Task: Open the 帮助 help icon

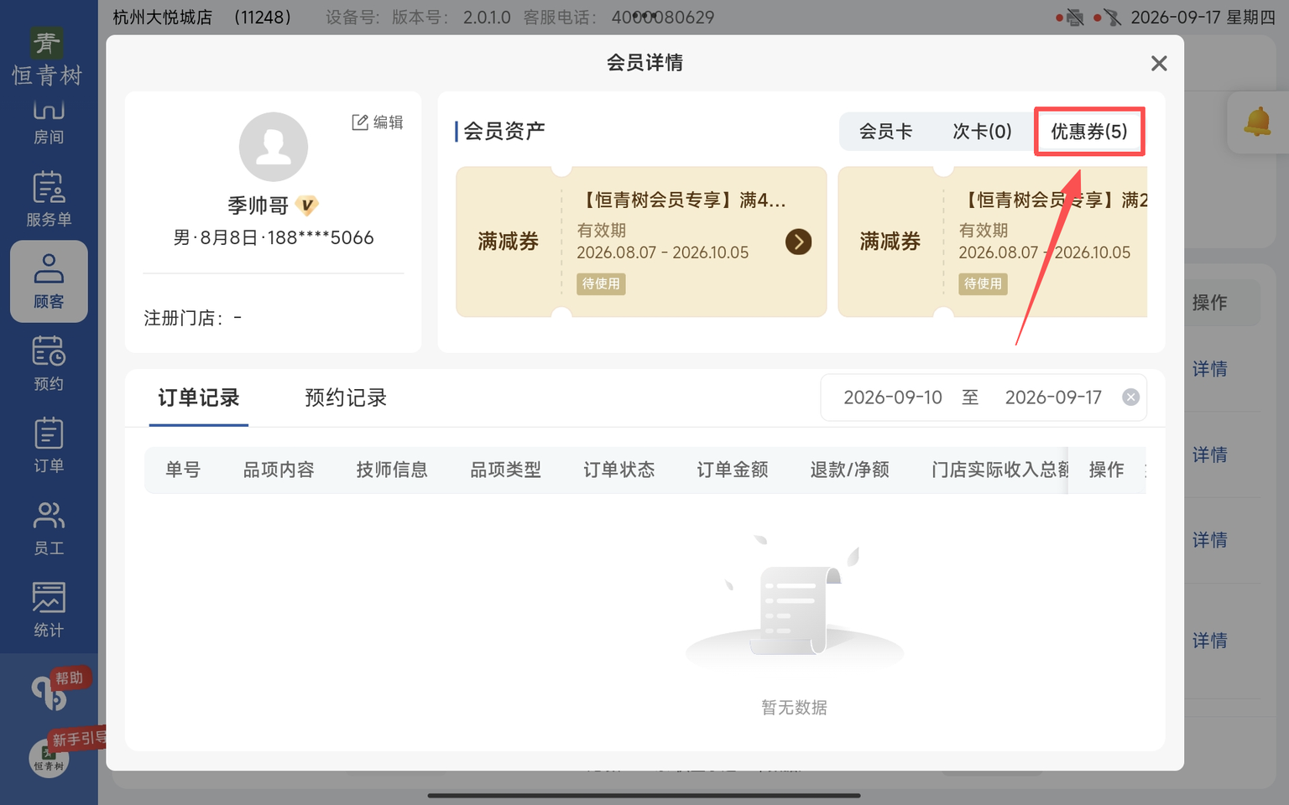Action: (59, 689)
